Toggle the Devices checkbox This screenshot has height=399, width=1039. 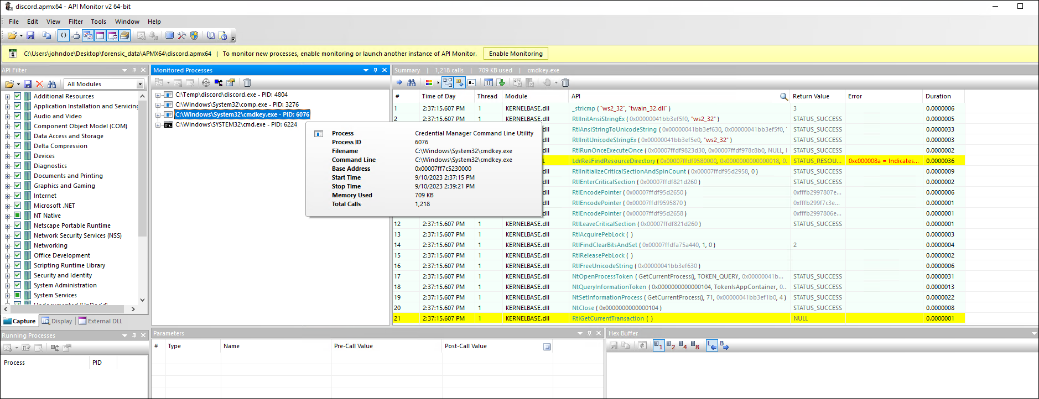coord(18,156)
